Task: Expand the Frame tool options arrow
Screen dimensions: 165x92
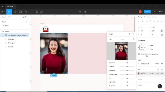Action: click(x=17, y=12)
